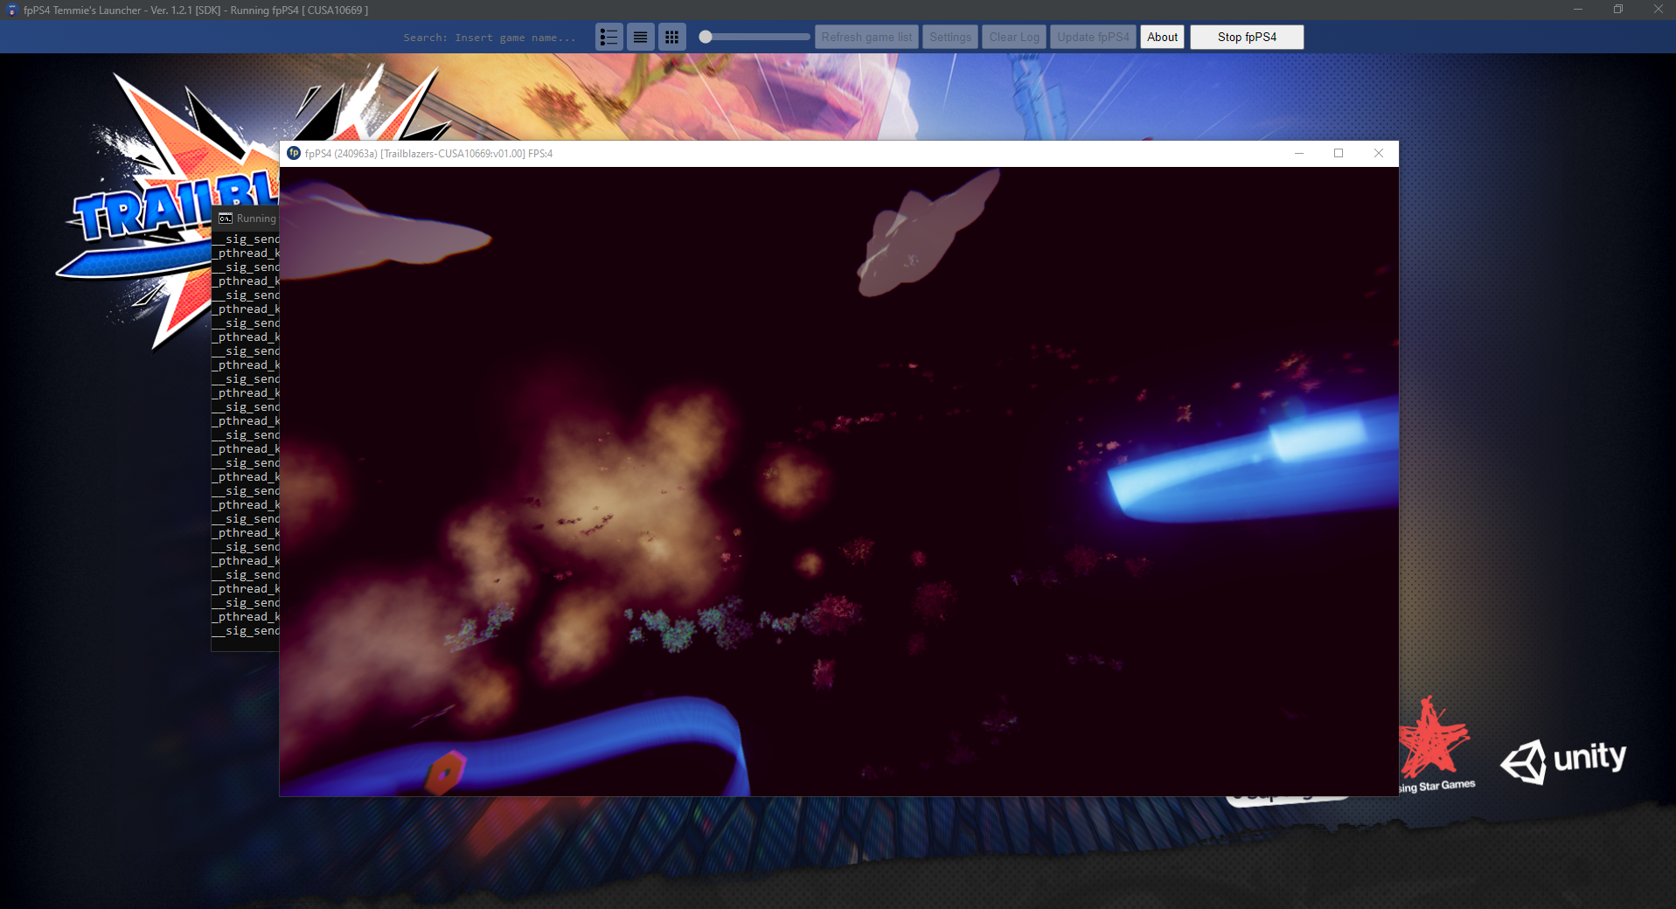Click the terminal icon beside the Running label
The height and width of the screenshot is (909, 1676).
tap(225, 218)
